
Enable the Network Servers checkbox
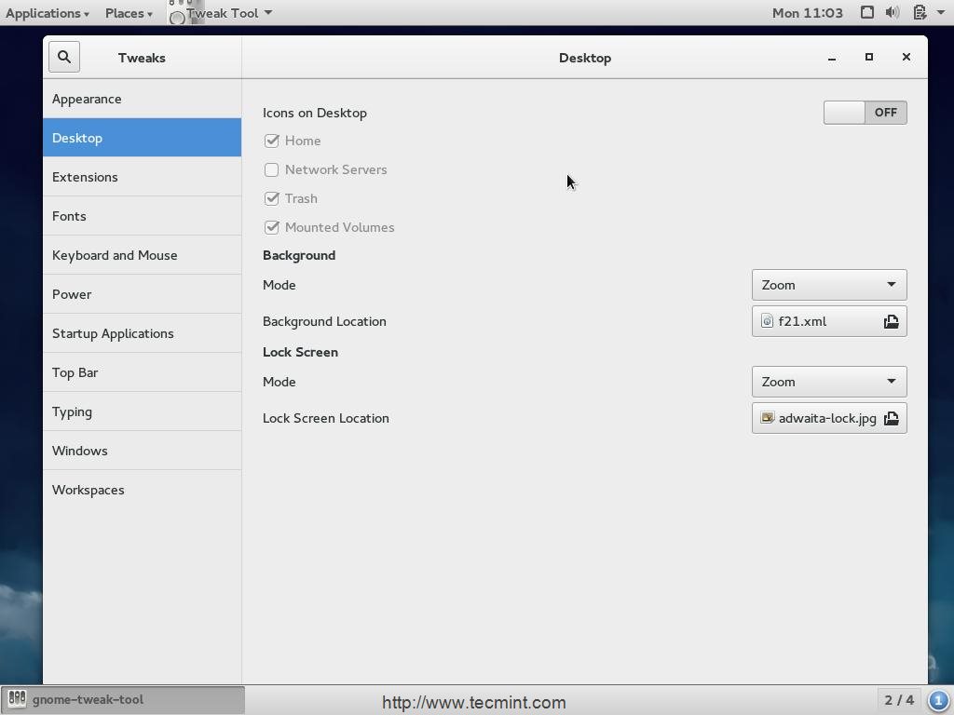click(271, 169)
